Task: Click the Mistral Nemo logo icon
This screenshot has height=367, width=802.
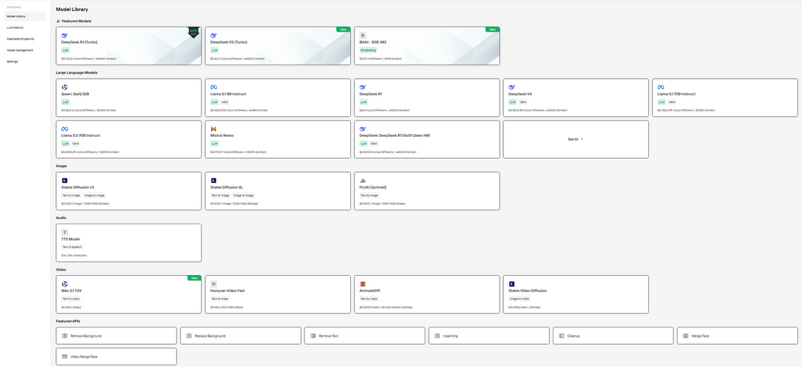Action: [213, 129]
